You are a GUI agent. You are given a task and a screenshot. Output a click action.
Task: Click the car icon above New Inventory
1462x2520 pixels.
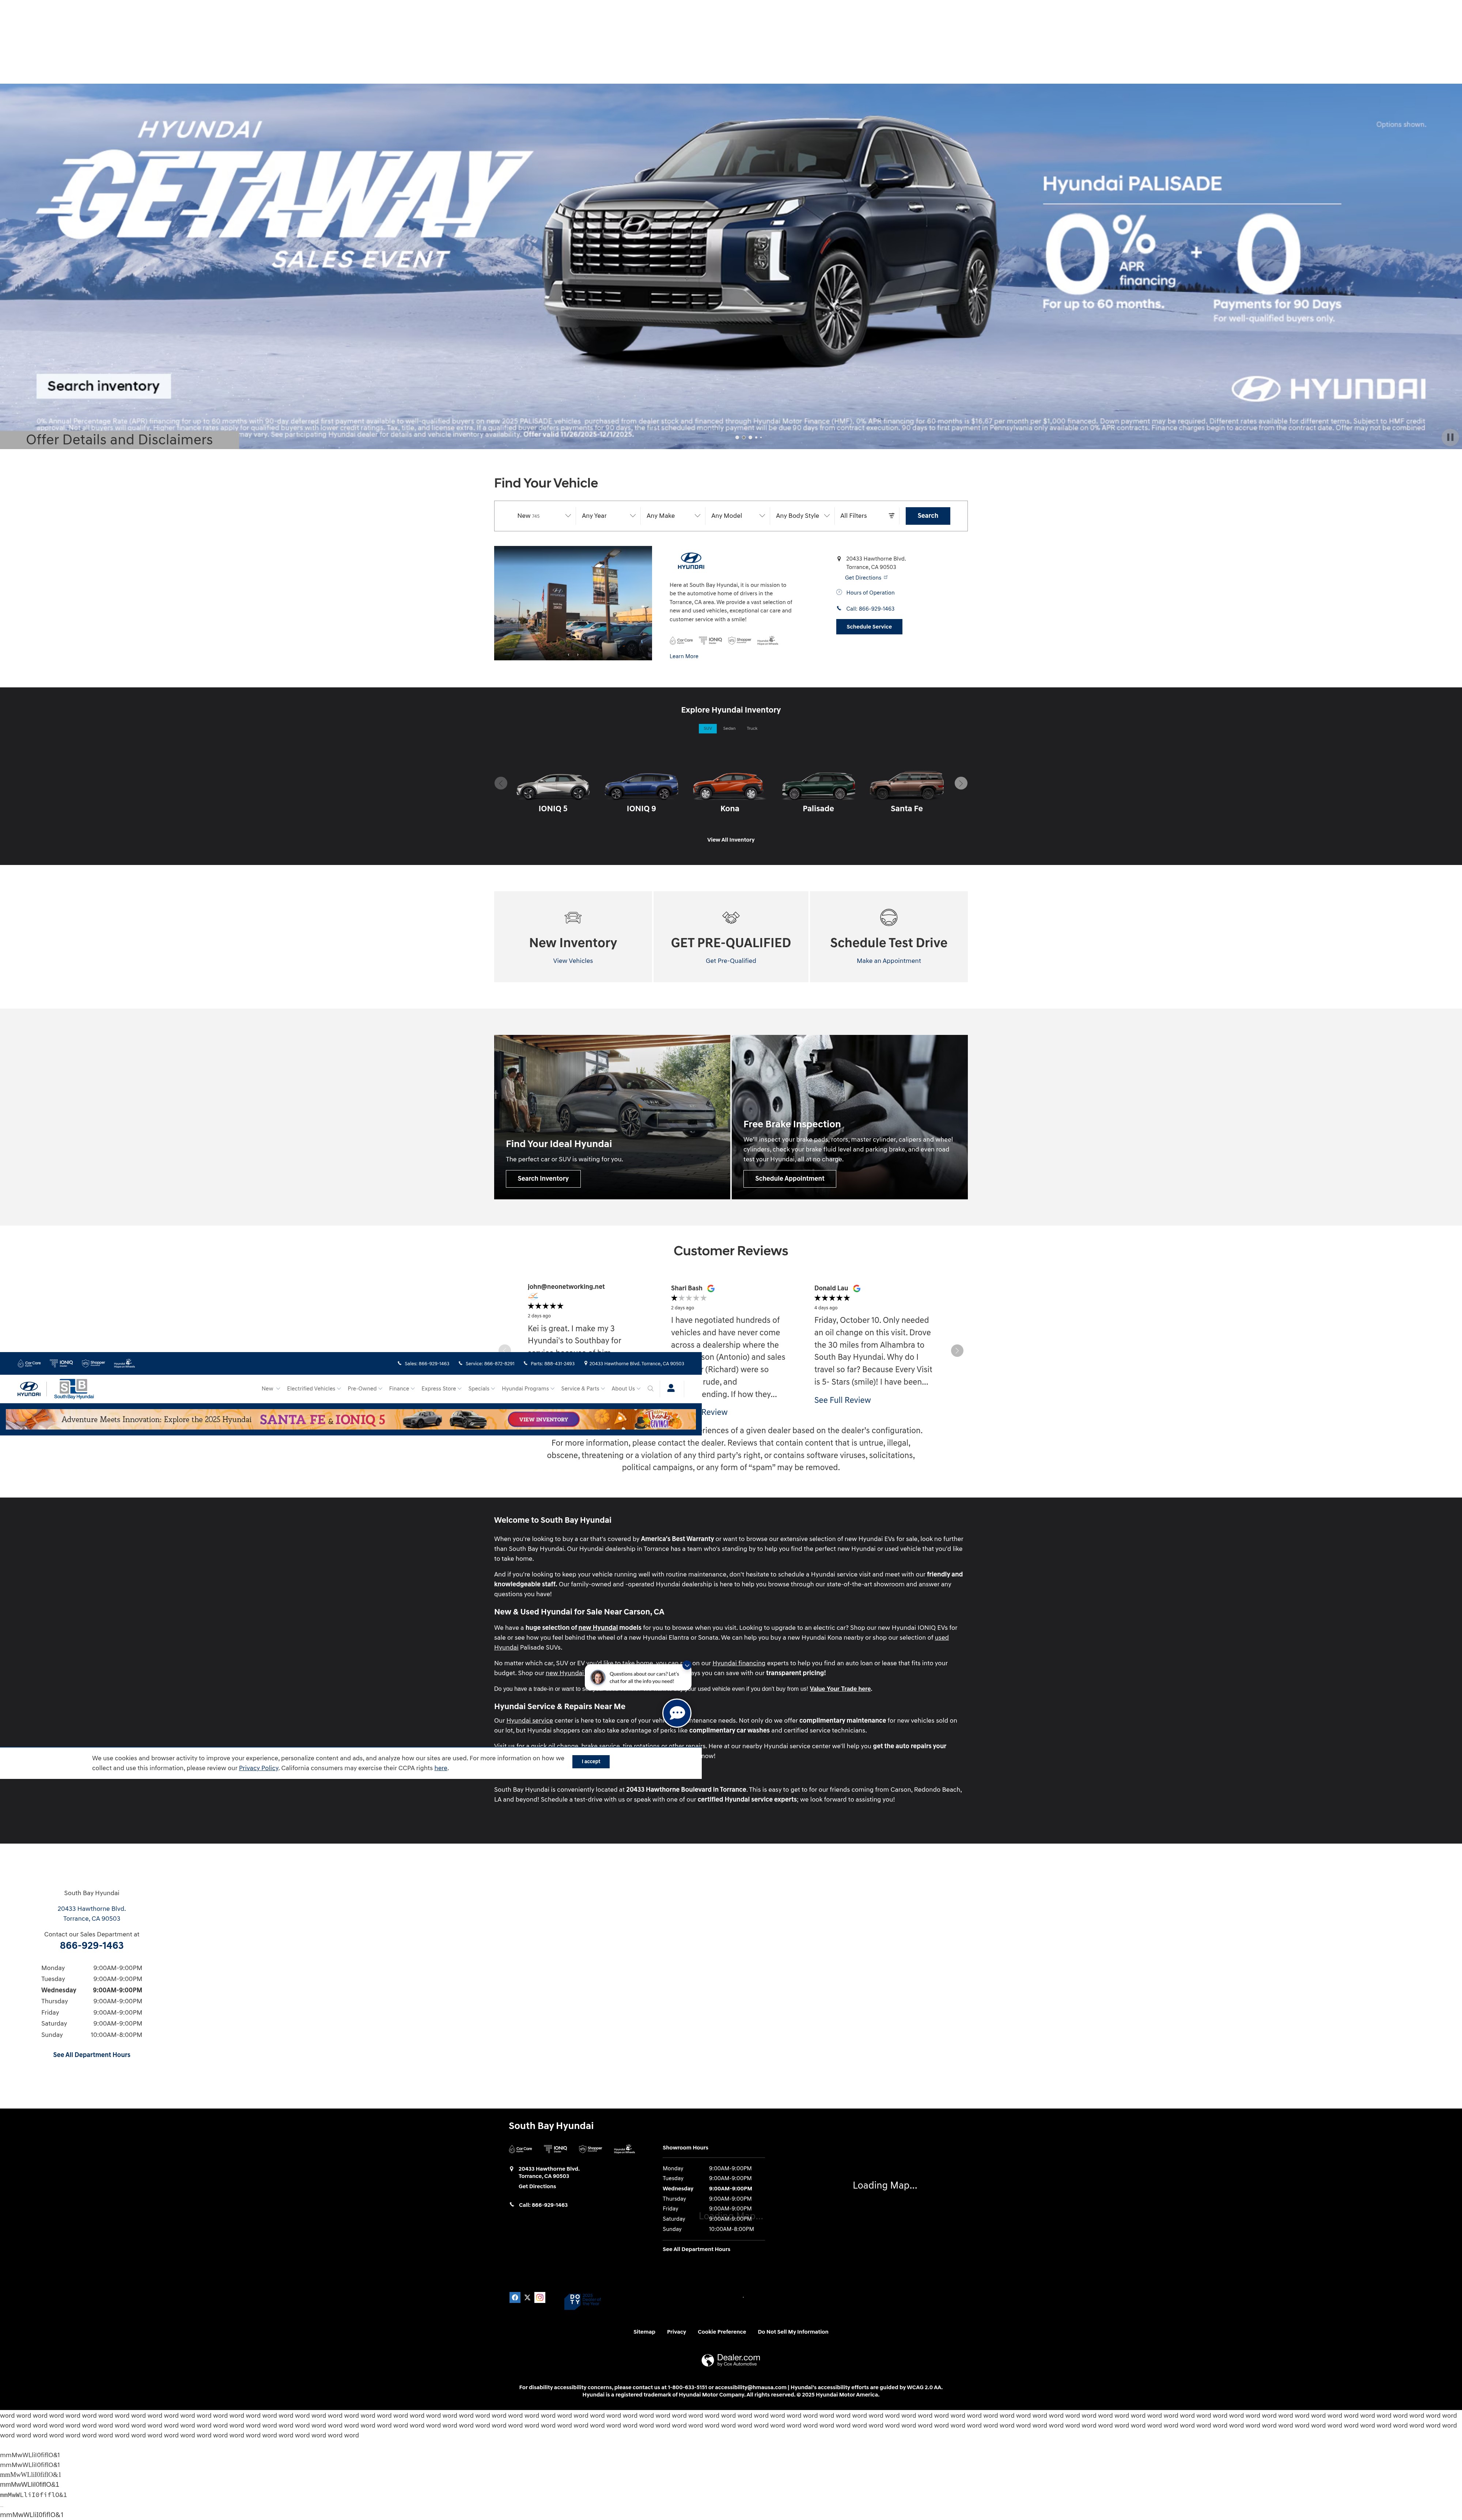click(573, 917)
